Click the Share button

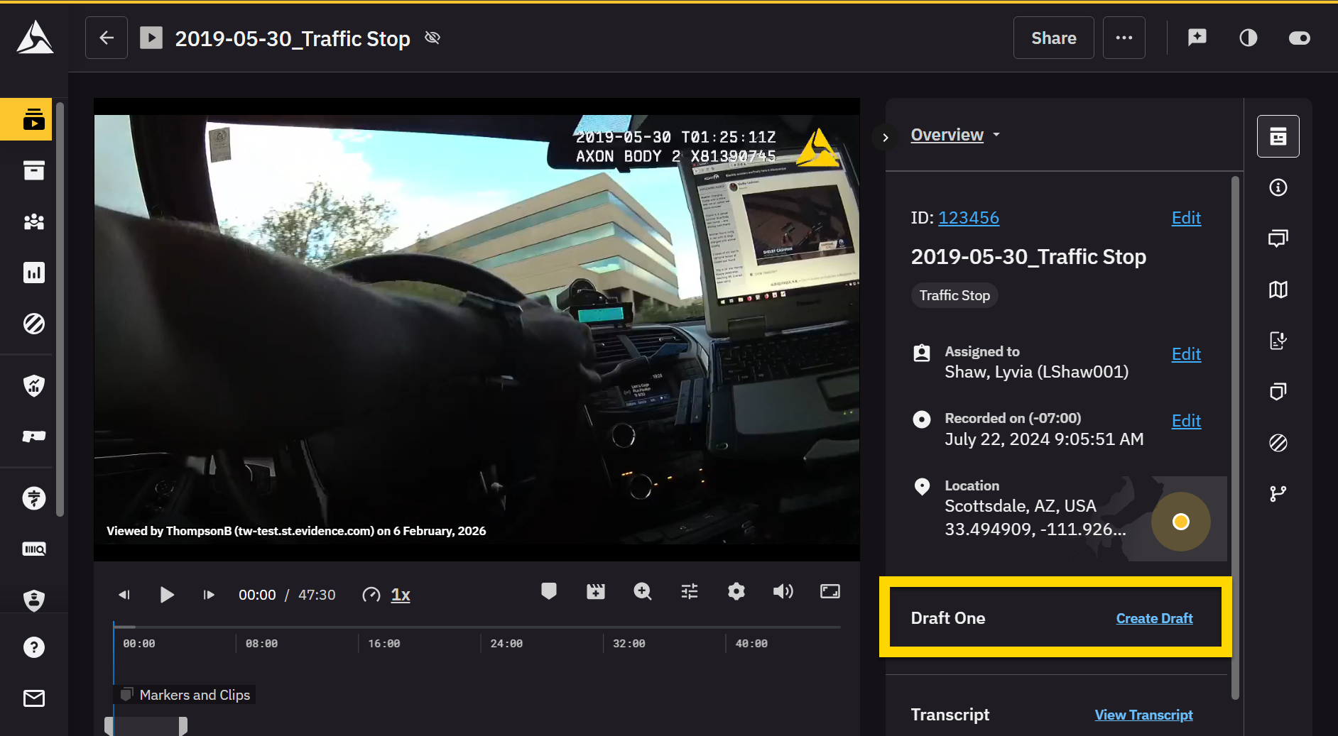(x=1053, y=38)
